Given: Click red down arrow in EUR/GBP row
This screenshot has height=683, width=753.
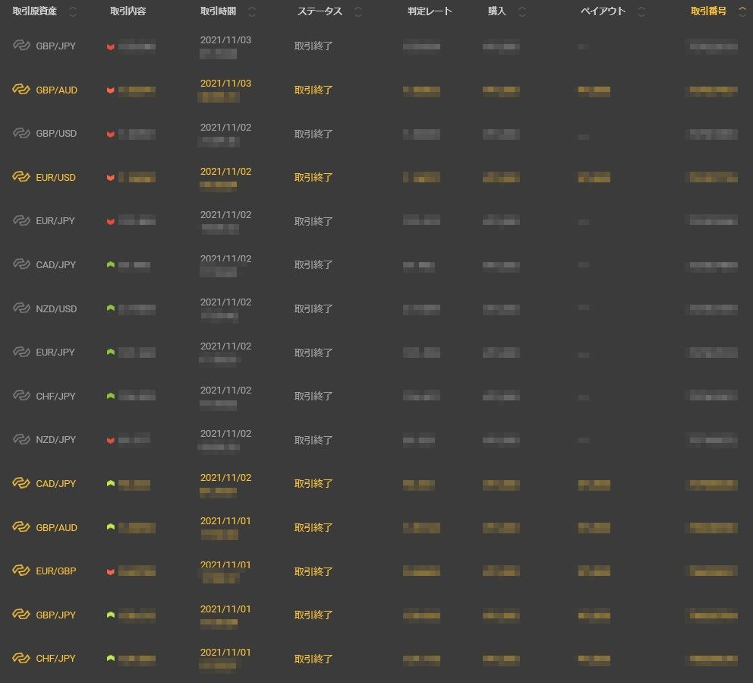Looking at the screenshot, I should click(111, 571).
